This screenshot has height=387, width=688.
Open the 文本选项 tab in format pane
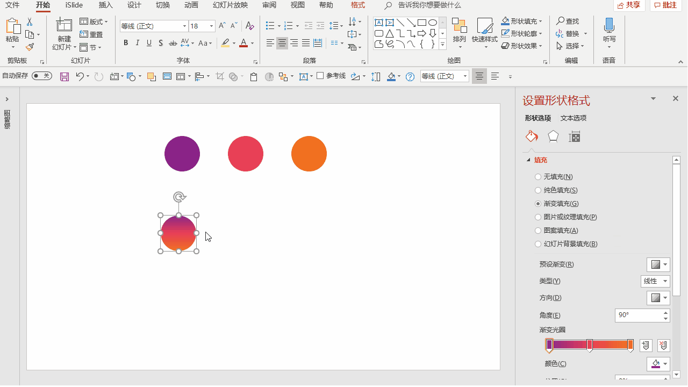[573, 118]
